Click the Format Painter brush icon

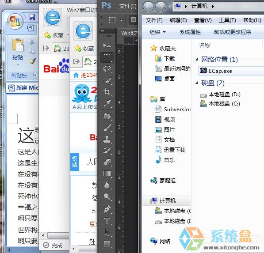[32, 61]
